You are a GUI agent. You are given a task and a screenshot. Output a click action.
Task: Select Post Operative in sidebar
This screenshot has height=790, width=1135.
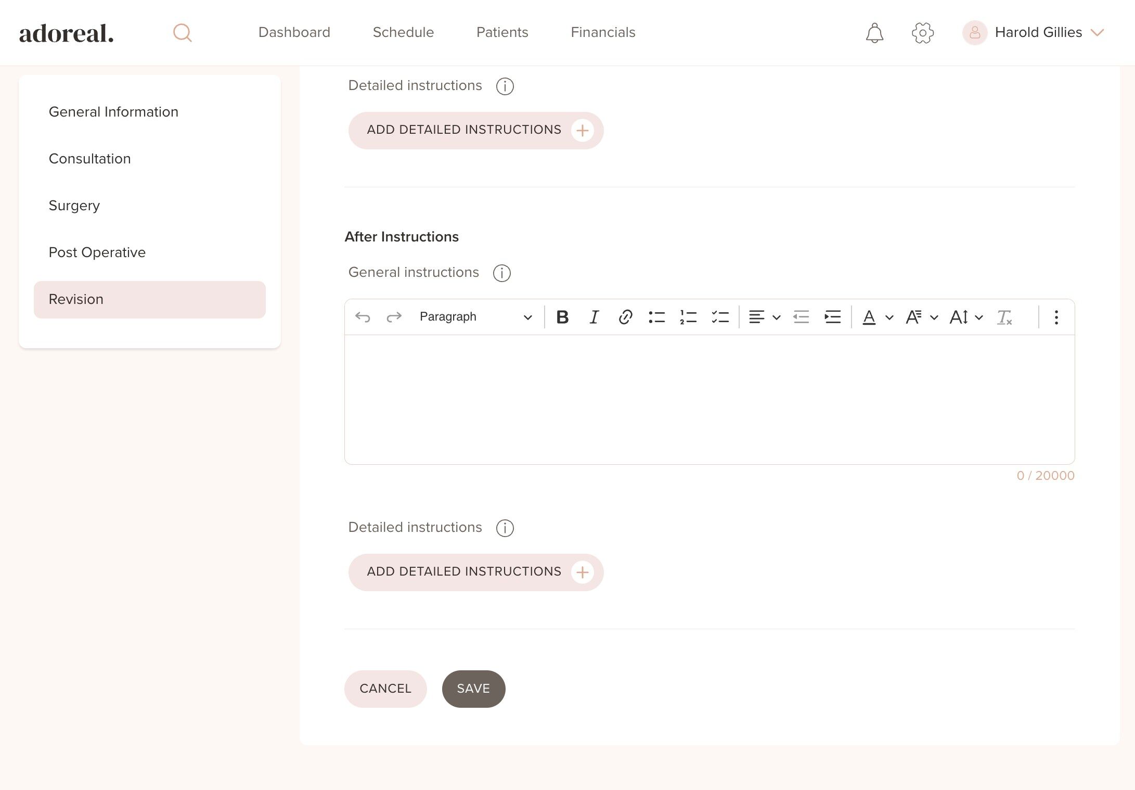[97, 252]
